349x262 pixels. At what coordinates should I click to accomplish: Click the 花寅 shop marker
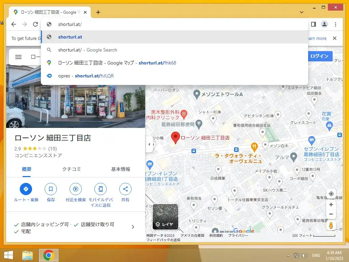pyautogui.click(x=330, y=126)
